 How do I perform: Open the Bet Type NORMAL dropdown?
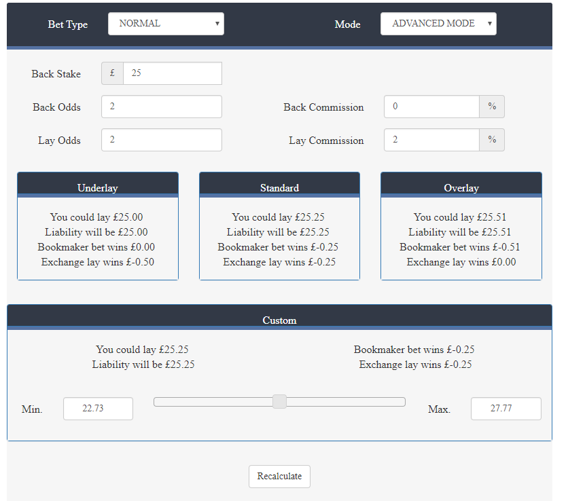point(166,24)
